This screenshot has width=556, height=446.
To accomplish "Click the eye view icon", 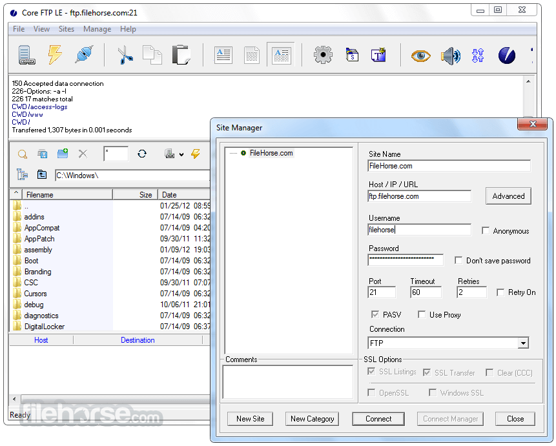I will click(420, 56).
